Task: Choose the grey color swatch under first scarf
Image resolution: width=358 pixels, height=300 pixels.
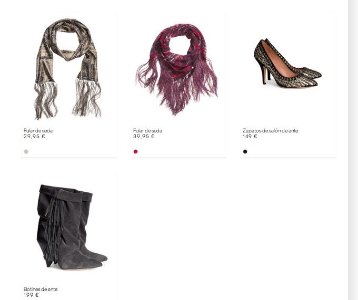Action: coord(26,151)
